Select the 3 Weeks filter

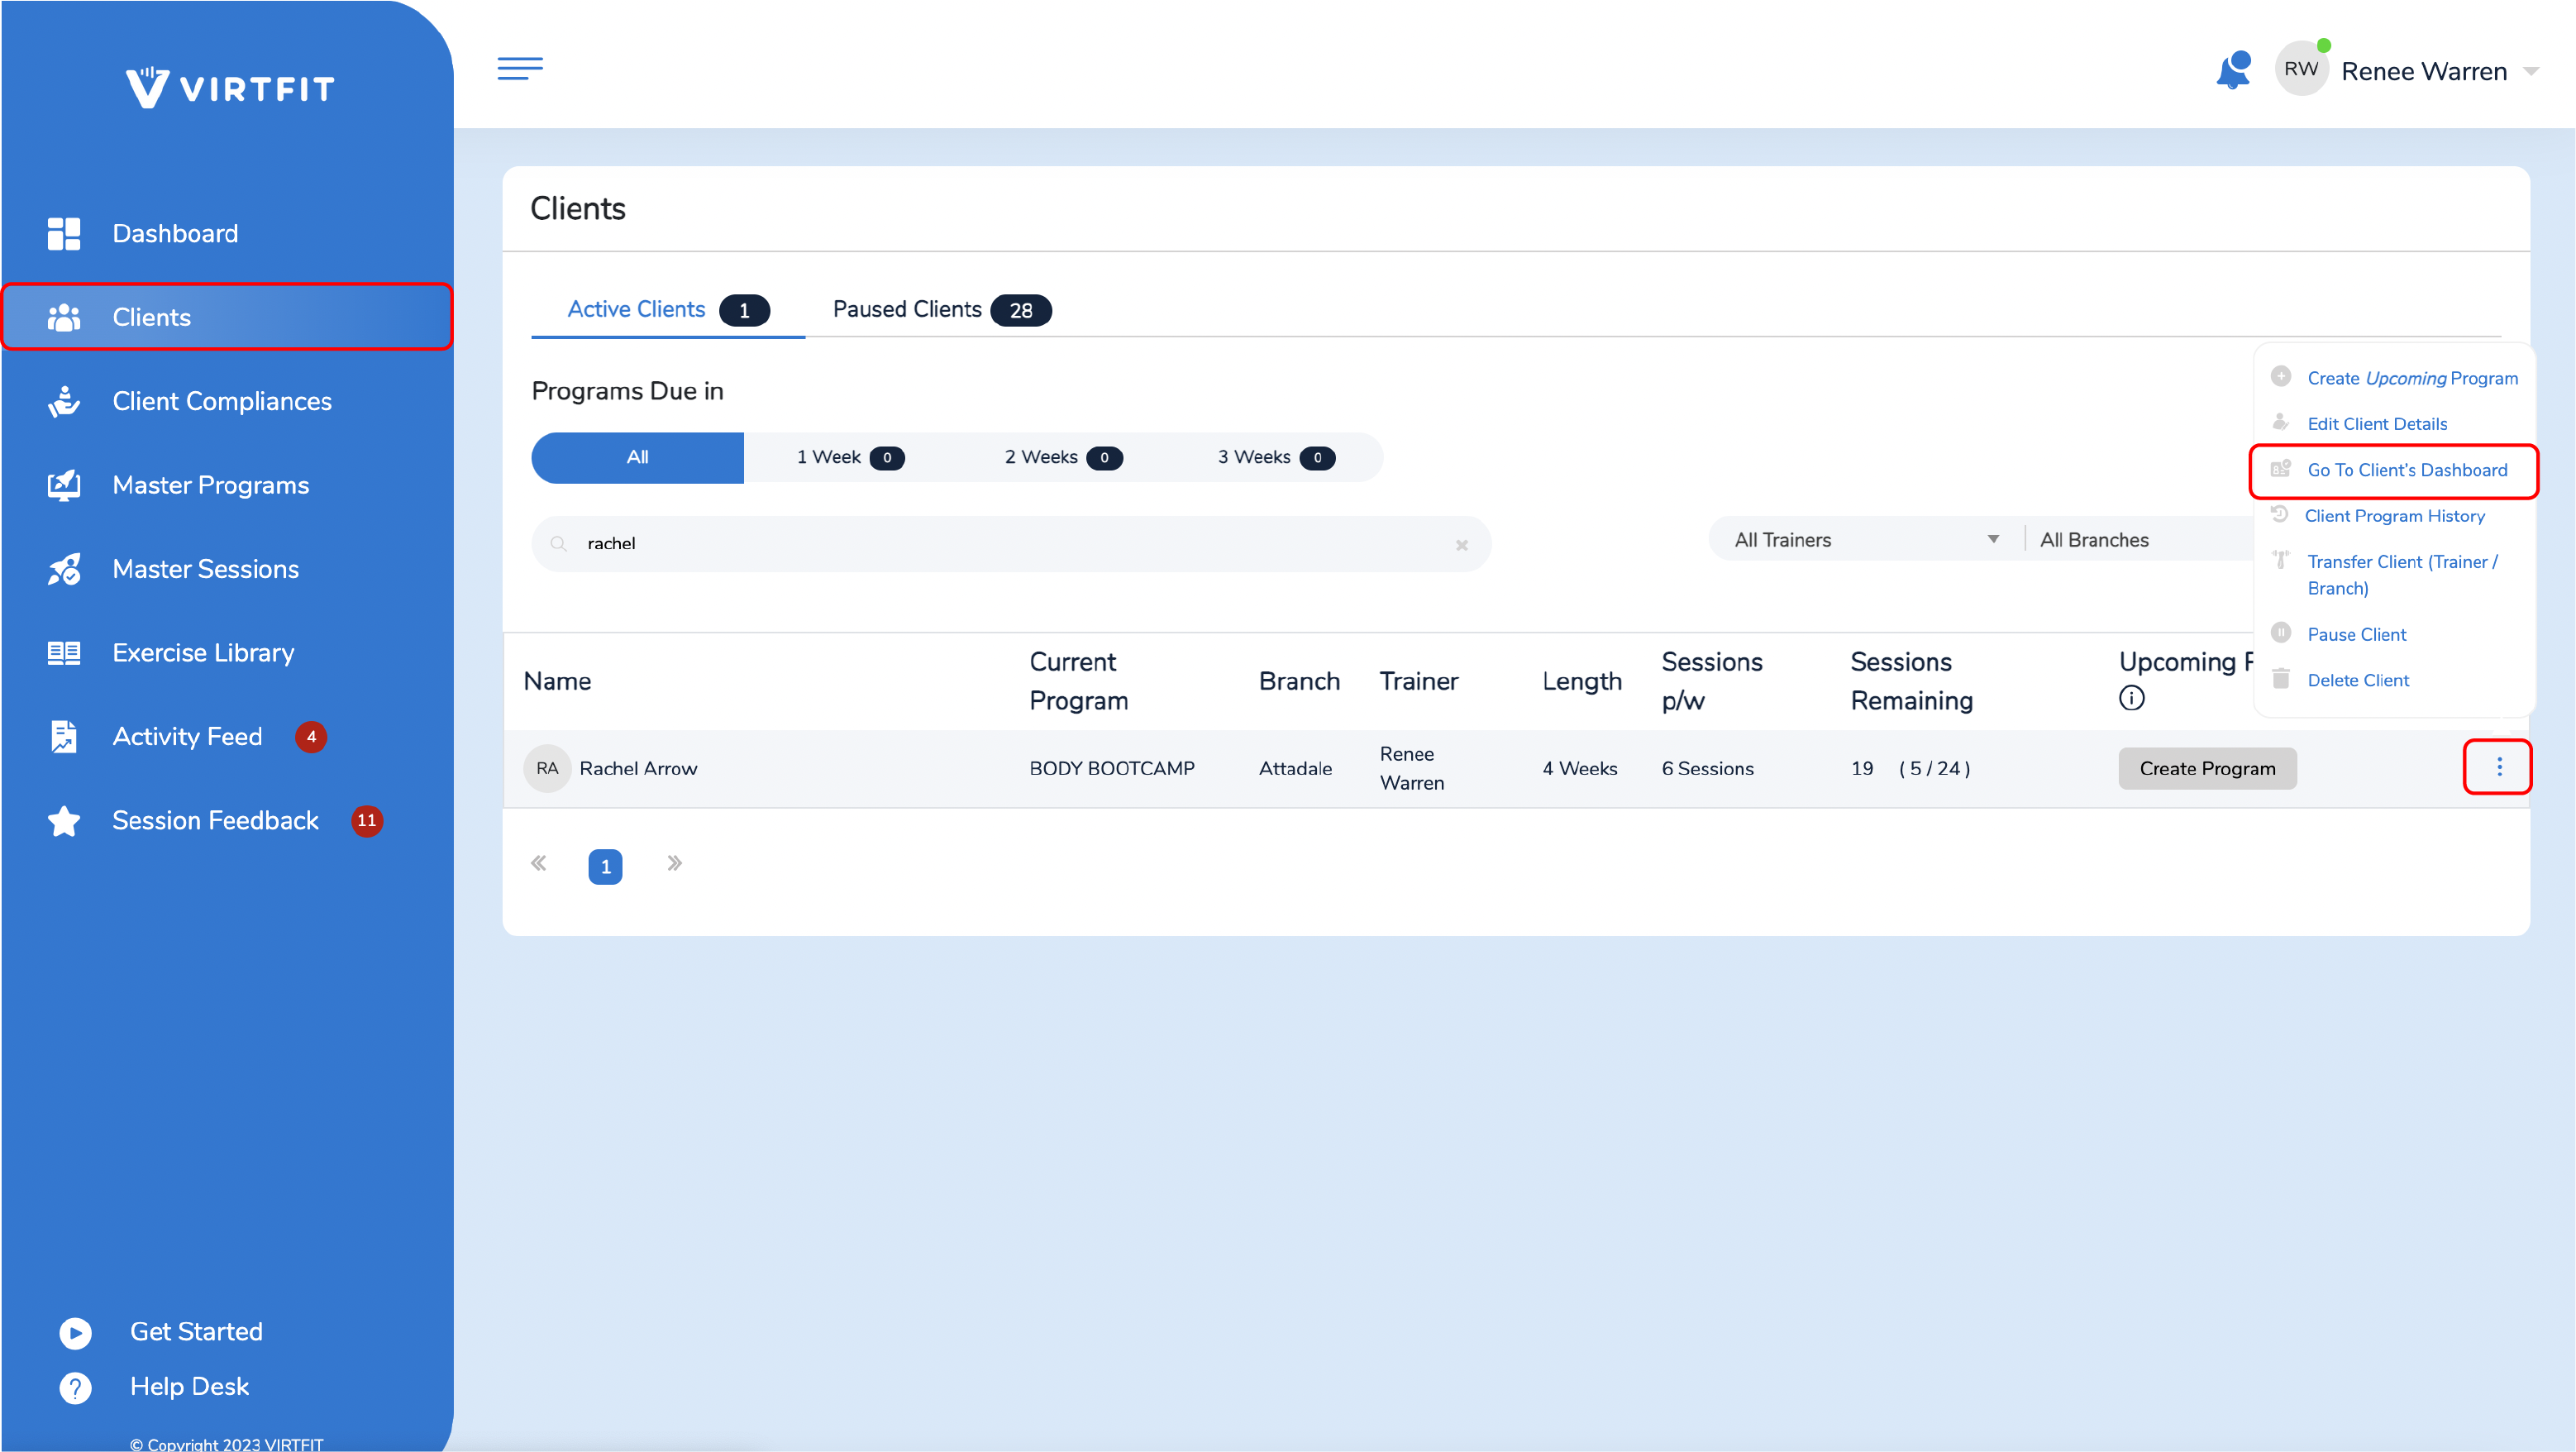(1276, 458)
